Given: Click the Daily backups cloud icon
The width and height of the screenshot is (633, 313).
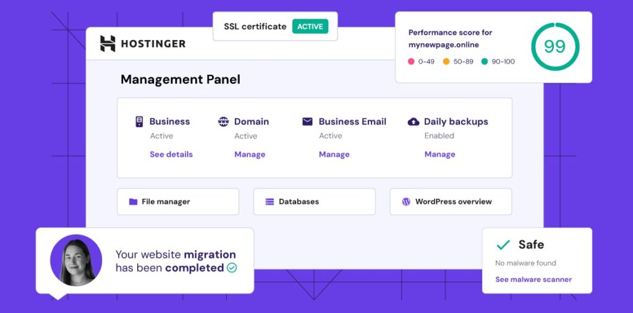Looking at the screenshot, I should coord(414,122).
